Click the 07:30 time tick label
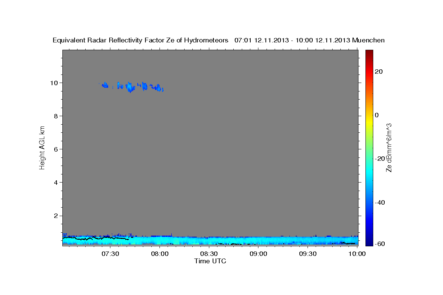This screenshot has width=443, height=295. pos(110,254)
